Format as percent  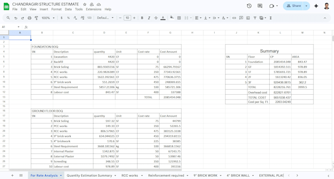pos(68,18)
